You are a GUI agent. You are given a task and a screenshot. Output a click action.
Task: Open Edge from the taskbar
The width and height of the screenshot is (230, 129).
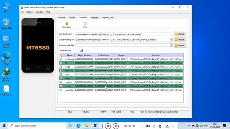78,126
